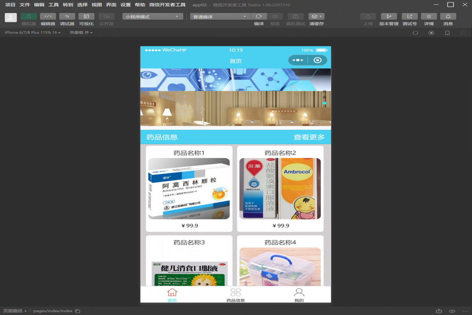Click the 可视化 visual layout icon

pos(87,17)
